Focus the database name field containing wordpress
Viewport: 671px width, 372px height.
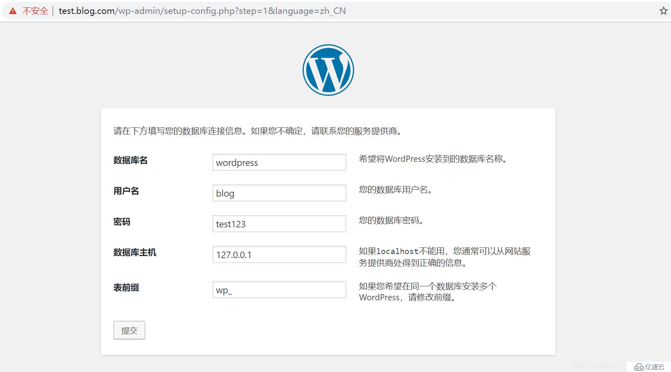pyautogui.click(x=279, y=162)
